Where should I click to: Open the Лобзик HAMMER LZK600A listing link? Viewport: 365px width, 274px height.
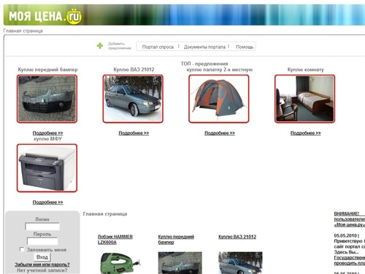click(115, 240)
